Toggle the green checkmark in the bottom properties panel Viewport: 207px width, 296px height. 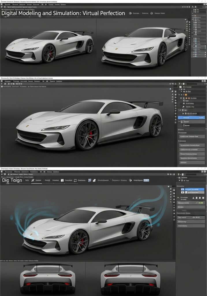pyautogui.click(x=197, y=203)
